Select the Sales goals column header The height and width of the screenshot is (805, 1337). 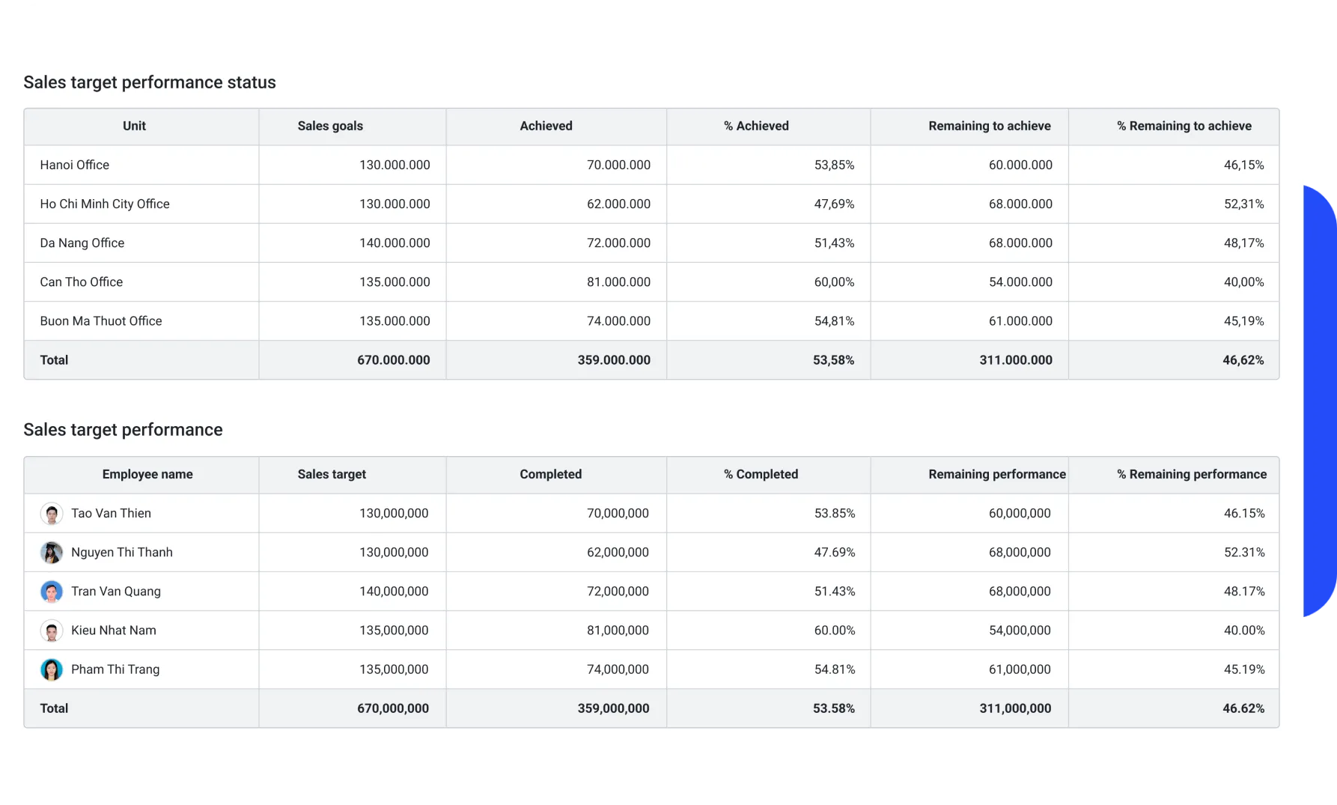(x=330, y=126)
